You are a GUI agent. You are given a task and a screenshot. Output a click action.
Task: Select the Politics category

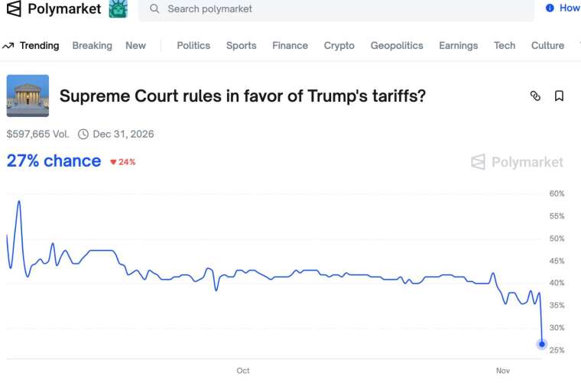pyautogui.click(x=193, y=46)
